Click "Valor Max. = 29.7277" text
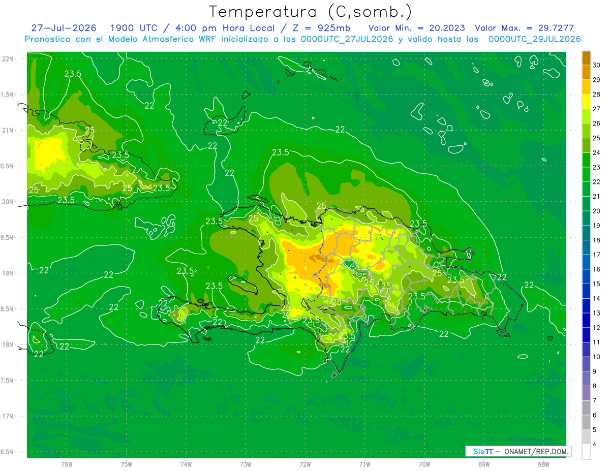The width and height of the screenshot is (610, 471). pyautogui.click(x=524, y=28)
